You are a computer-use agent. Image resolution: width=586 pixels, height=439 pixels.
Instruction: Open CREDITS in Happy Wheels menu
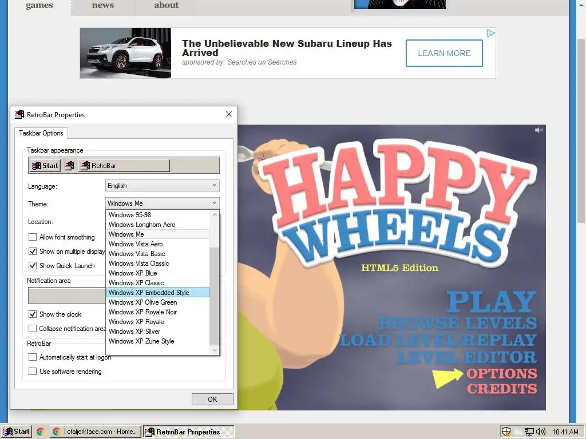coord(502,389)
